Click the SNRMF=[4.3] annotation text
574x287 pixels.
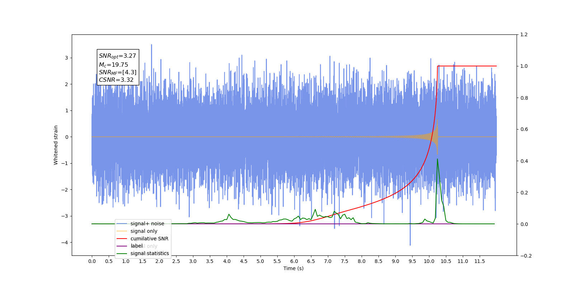pos(118,72)
